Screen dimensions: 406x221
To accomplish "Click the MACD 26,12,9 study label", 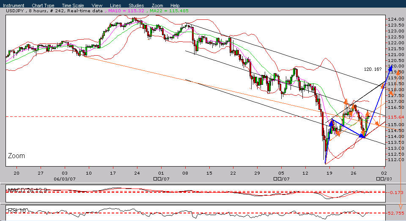I will [27, 191].
